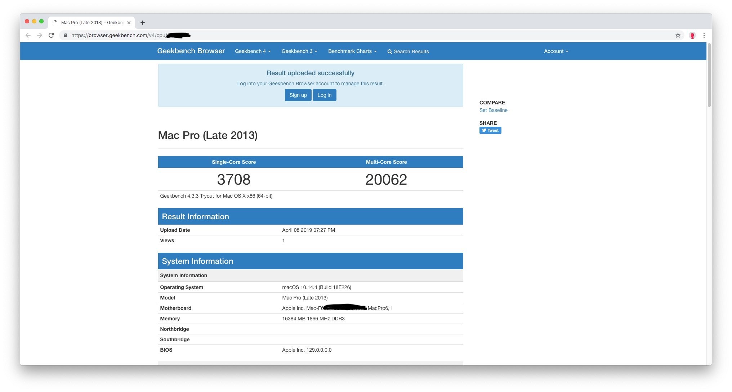The height and width of the screenshot is (392, 732).
Task: Click the browser back arrow
Action: pos(28,35)
